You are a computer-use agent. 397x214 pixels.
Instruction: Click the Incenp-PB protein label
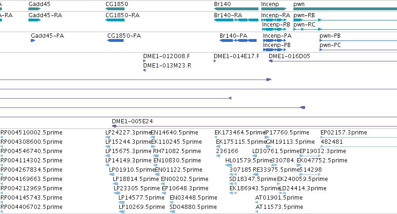(277, 45)
